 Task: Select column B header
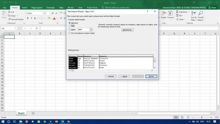coord(20,34)
